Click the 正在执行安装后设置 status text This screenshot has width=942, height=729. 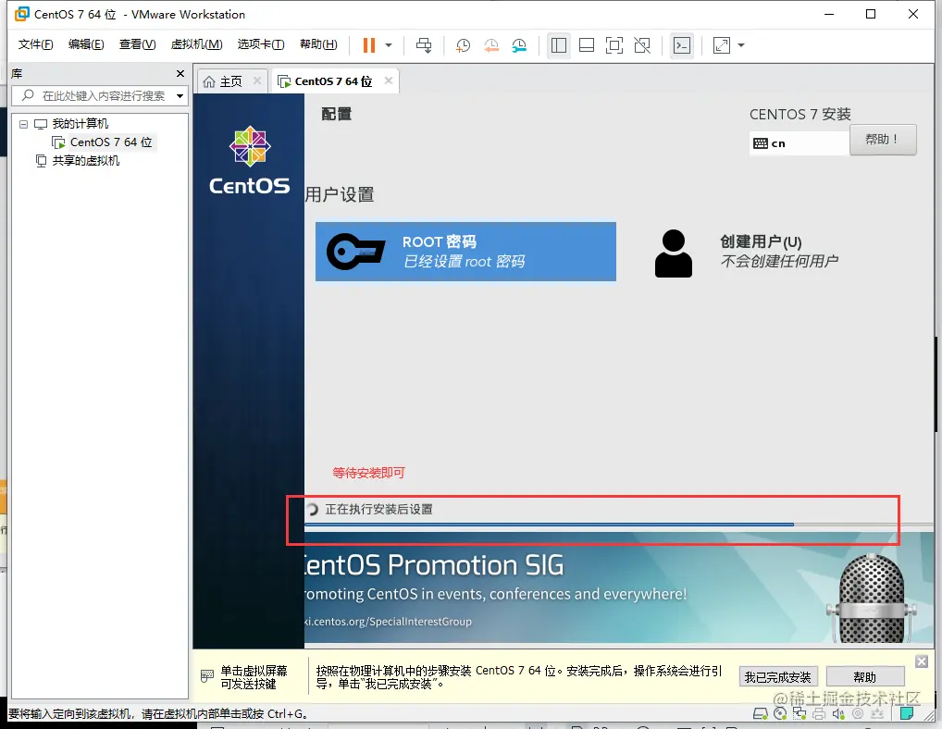378,509
